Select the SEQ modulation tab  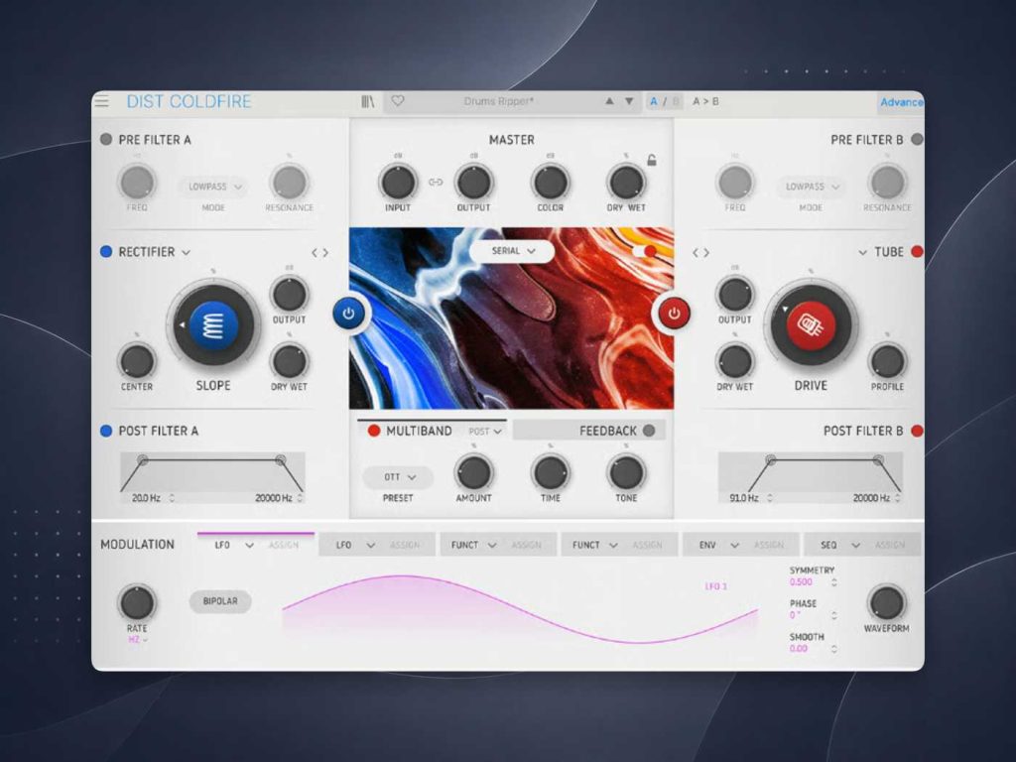tap(862, 545)
